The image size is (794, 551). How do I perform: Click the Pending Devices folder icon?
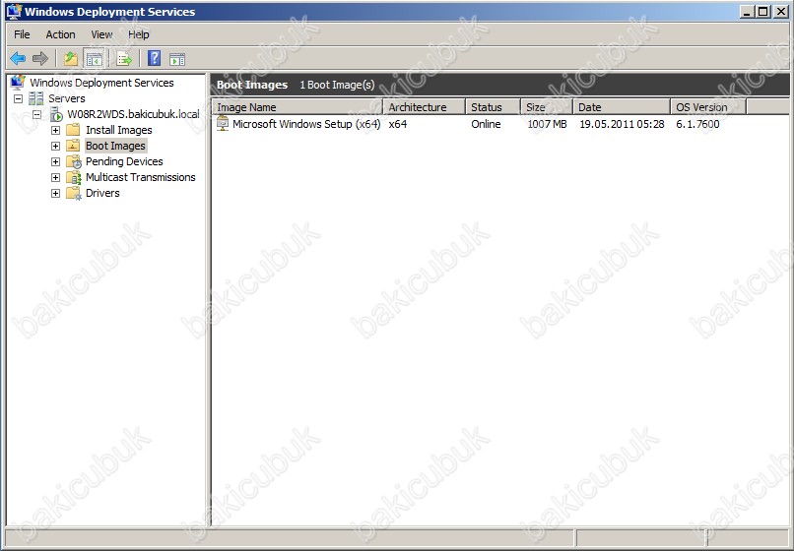coord(74,161)
